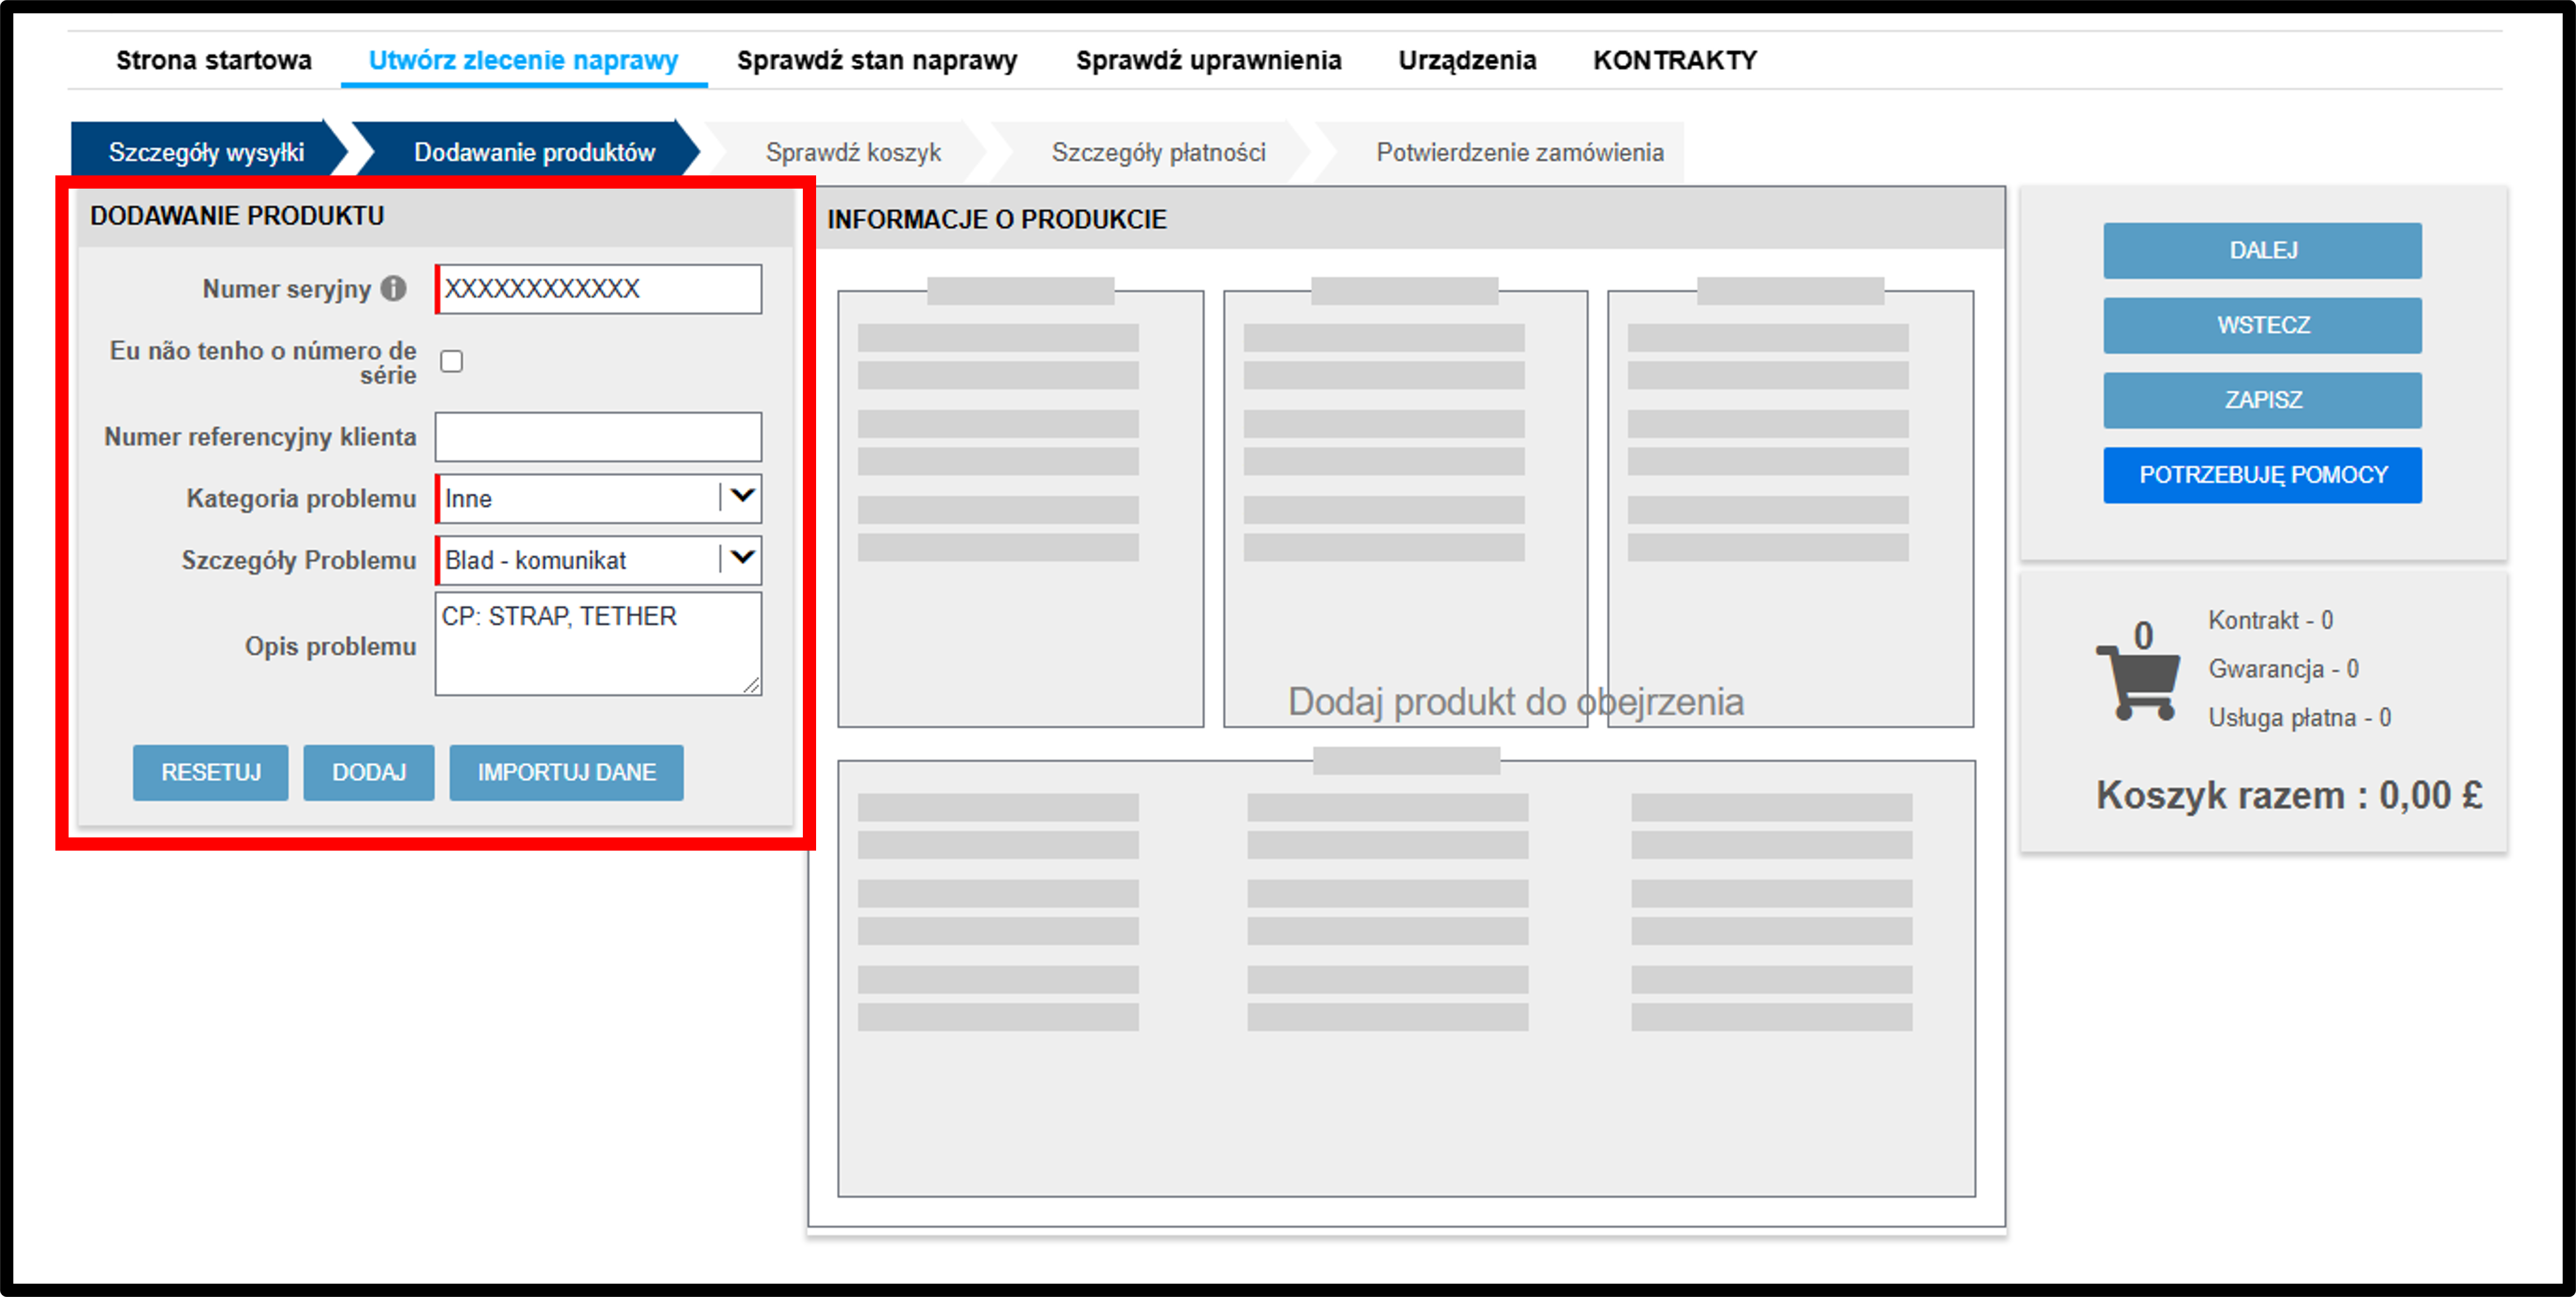Click the ZAPISZ button
Viewport: 2576px width, 1297px height.
click(2263, 400)
